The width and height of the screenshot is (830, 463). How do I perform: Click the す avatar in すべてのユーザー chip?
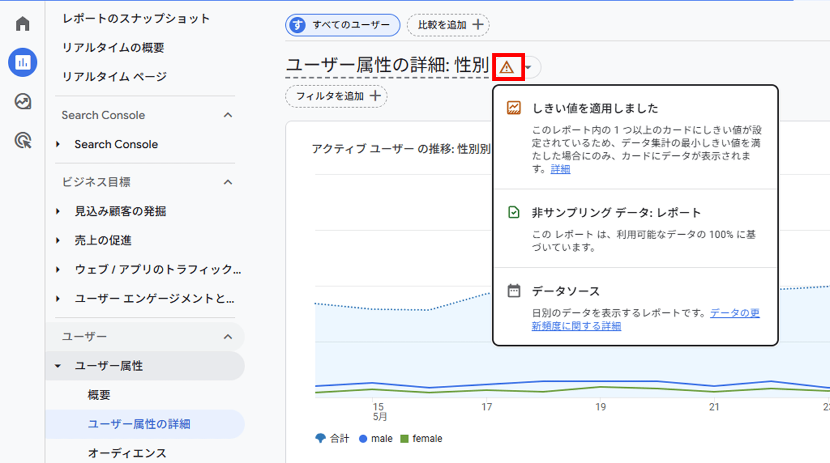[298, 25]
